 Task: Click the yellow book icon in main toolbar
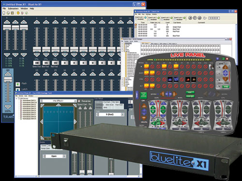[12, 13]
